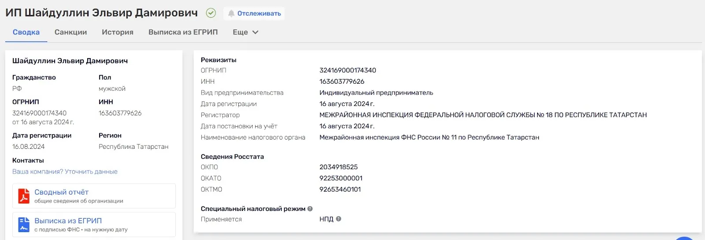The width and height of the screenshot is (705, 240).
Task: Click the date 16.08.2024 in left panel
Action: click(28, 147)
